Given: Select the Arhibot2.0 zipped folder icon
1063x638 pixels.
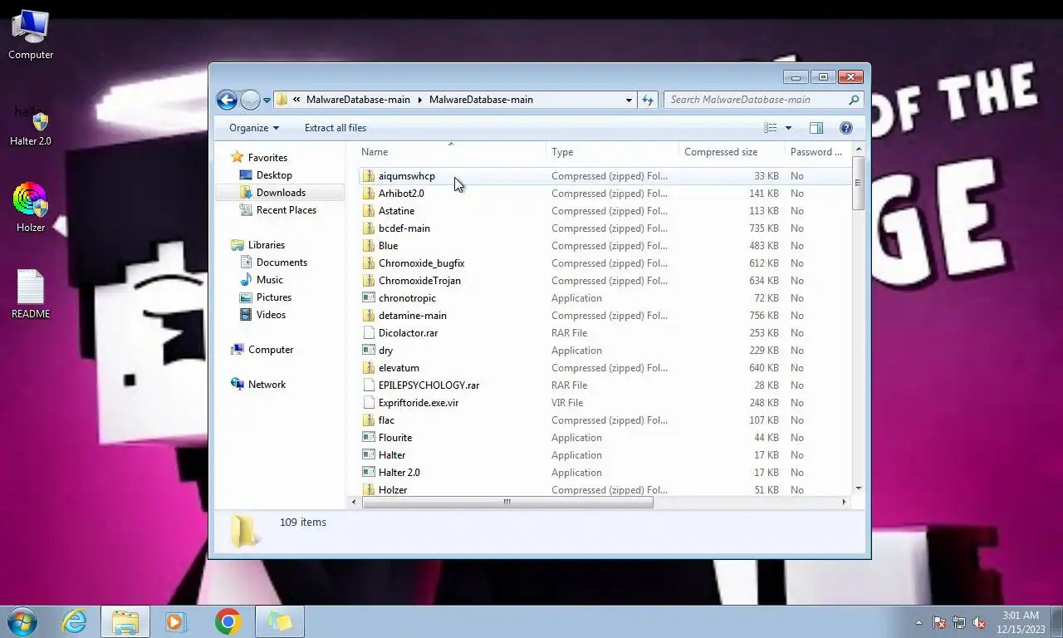Looking at the screenshot, I should tap(369, 194).
